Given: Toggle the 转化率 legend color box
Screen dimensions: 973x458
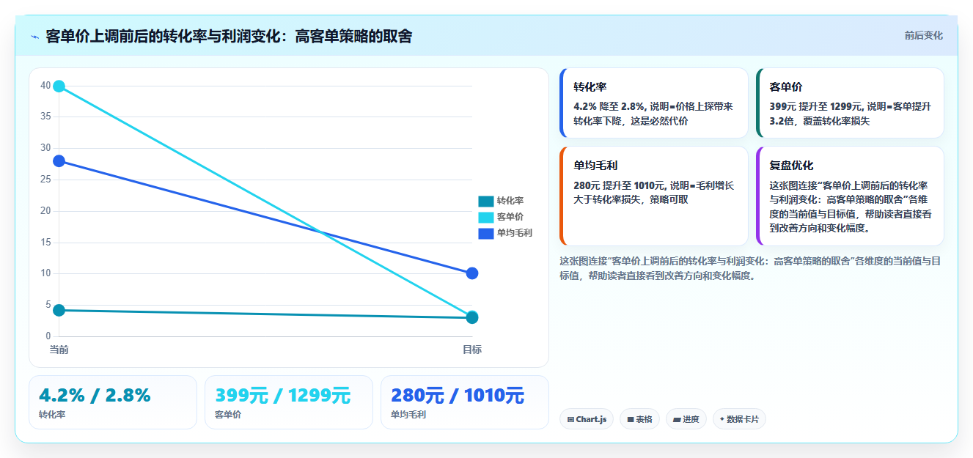Looking at the screenshot, I should click(485, 201).
